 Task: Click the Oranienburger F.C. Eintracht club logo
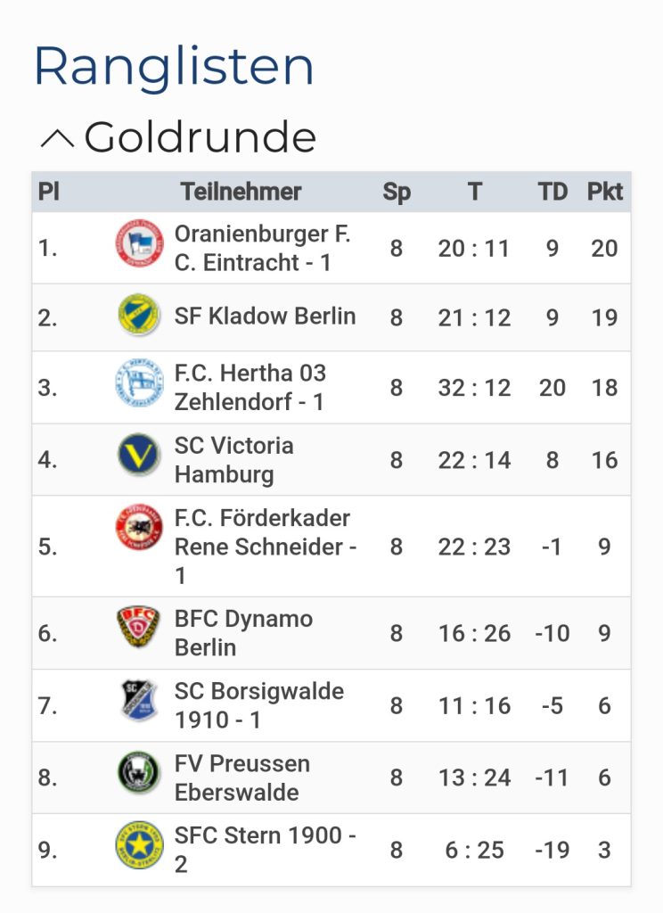click(139, 243)
